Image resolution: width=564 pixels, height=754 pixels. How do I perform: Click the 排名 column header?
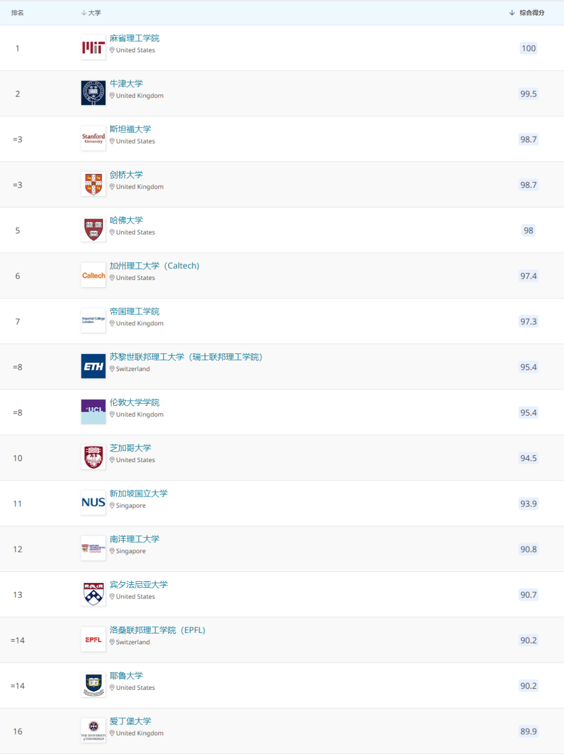click(17, 13)
